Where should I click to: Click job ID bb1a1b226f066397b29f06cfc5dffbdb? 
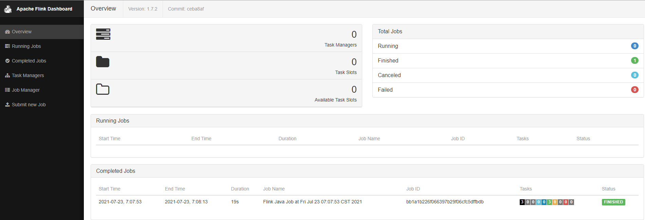445,202
